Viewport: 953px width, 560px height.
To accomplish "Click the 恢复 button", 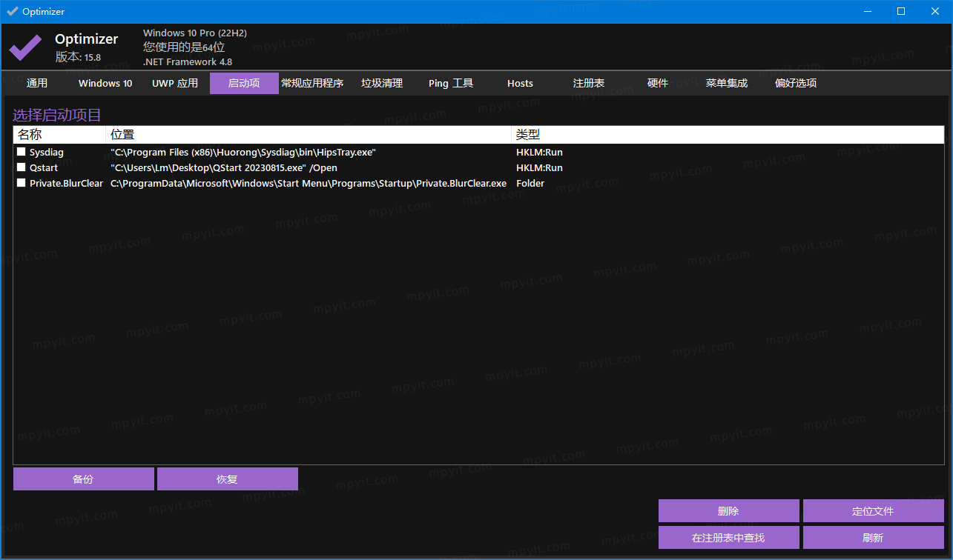I will pyautogui.click(x=227, y=479).
